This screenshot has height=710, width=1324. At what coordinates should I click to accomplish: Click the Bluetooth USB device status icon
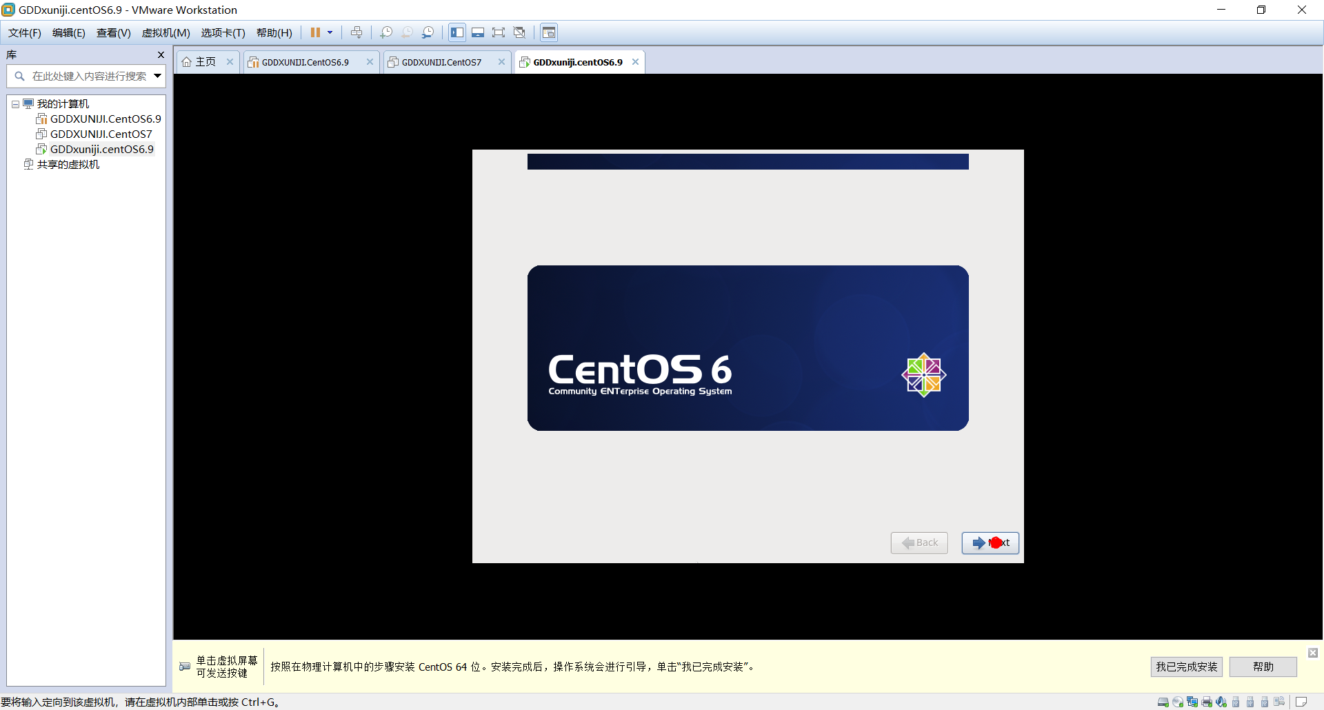[1279, 702]
